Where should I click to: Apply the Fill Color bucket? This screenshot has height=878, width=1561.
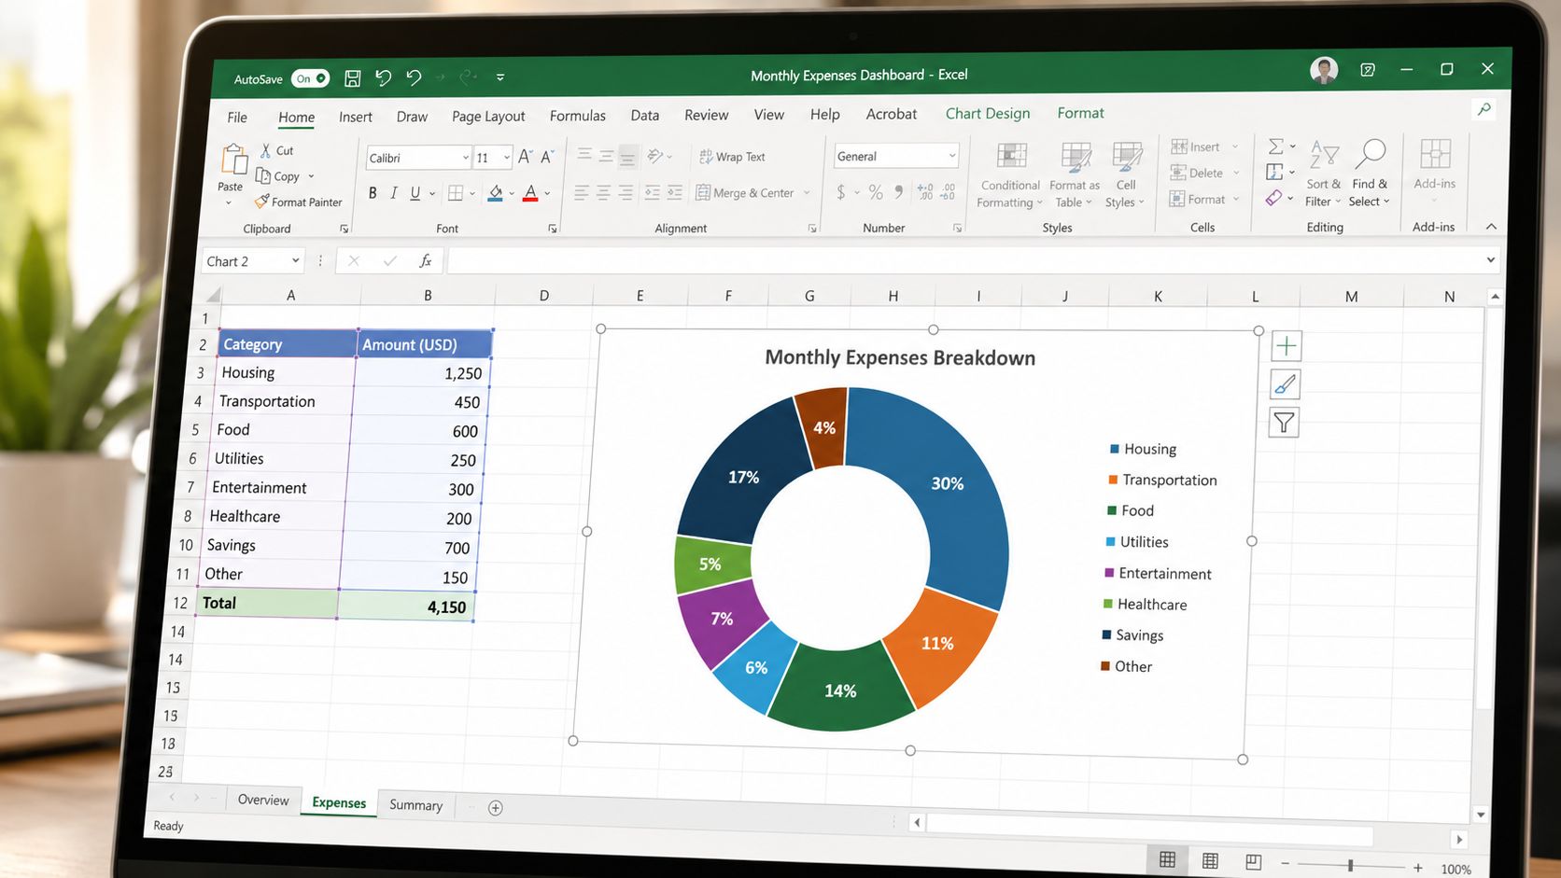pyautogui.click(x=496, y=193)
